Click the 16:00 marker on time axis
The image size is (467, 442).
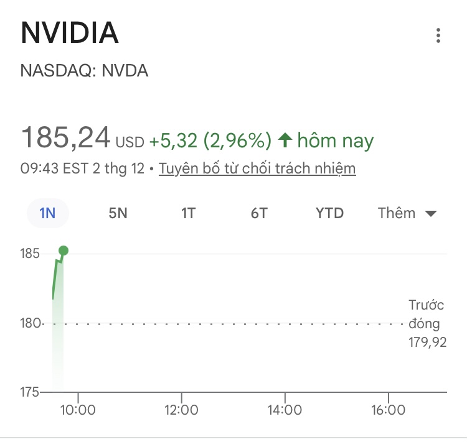tap(388, 410)
